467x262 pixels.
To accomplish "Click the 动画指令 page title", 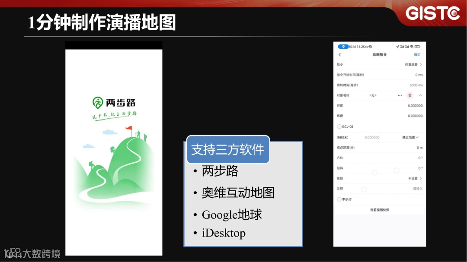I will (x=380, y=55).
